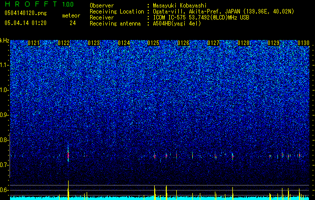The image size is (315, 200).
Task: Click the 0130 time marker
Action: (303, 43)
